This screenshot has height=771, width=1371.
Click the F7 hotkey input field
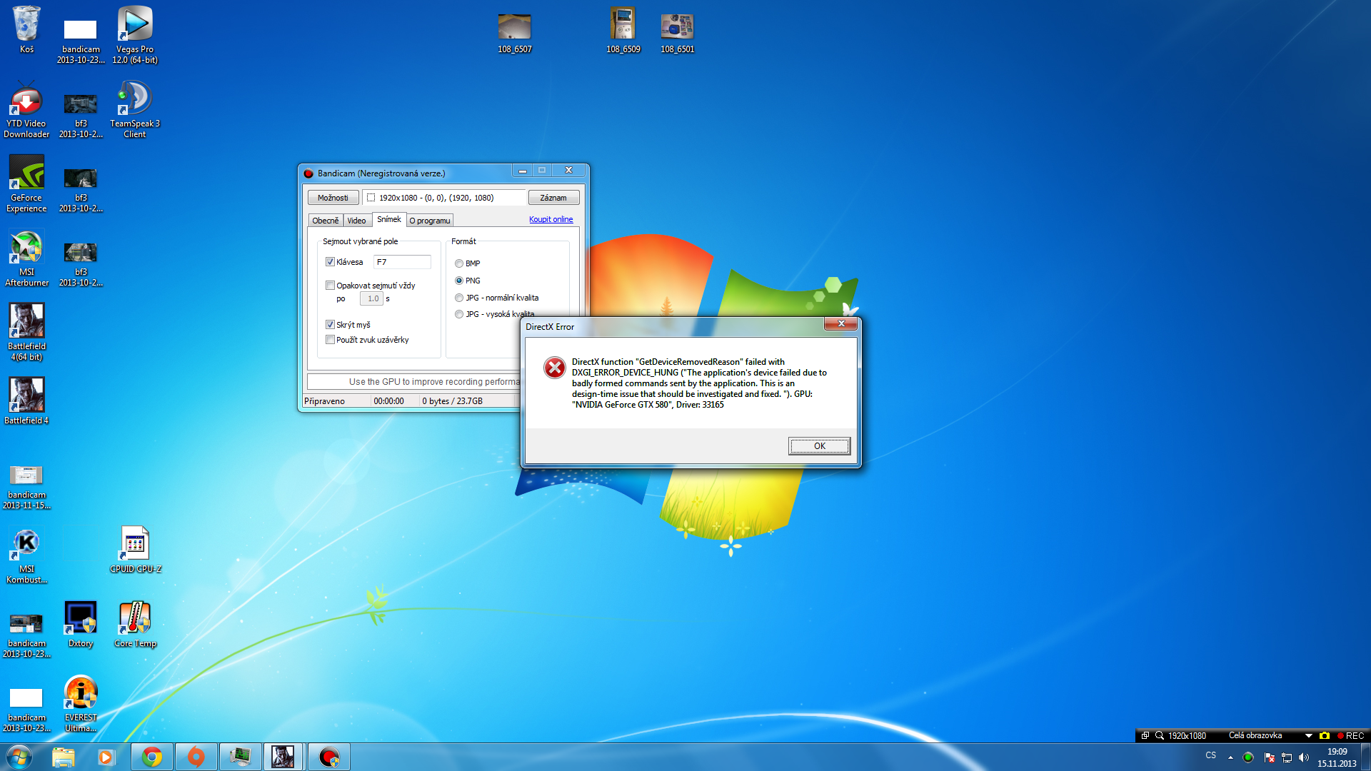402,262
